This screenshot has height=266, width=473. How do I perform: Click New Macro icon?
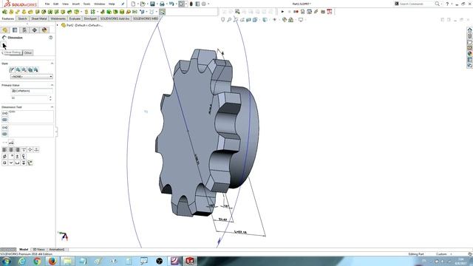pyautogui.click(x=302, y=12)
